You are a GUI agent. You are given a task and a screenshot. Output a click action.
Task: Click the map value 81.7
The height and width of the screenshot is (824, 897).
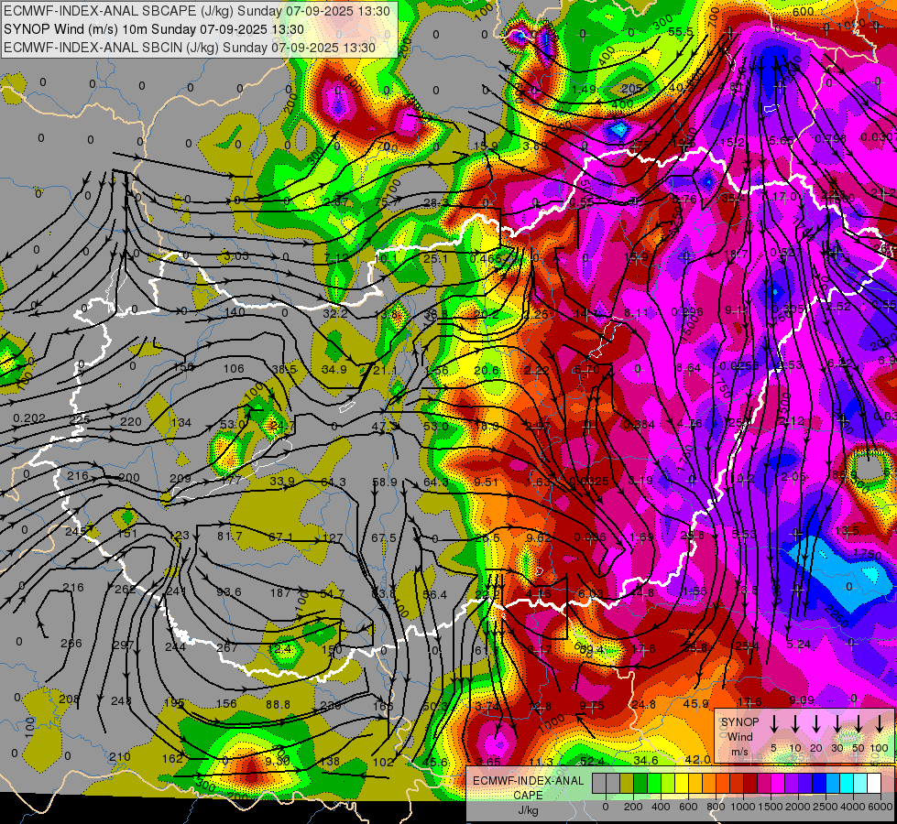[230, 536]
